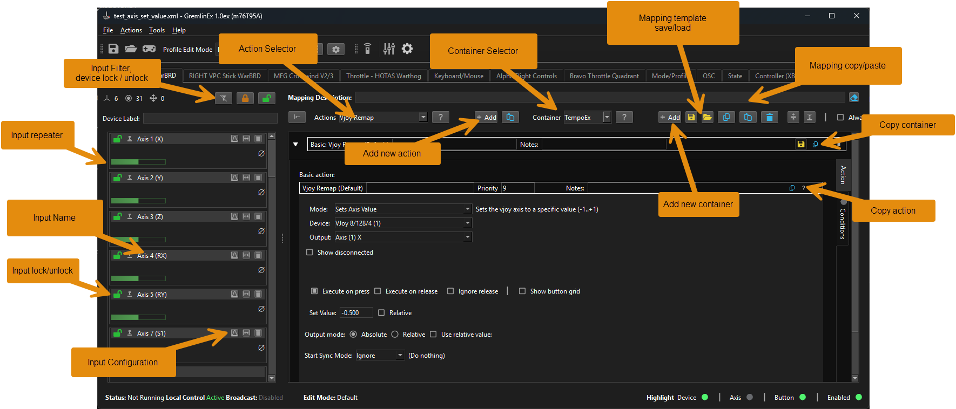Click Add button next to the Actions selector
This screenshot has width=956, height=409.
coord(487,117)
